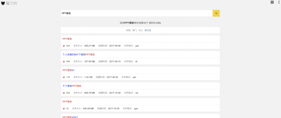The image size is (281, 118).
Task: Click the 磁力狗 dog logo
Action: point(3,3)
